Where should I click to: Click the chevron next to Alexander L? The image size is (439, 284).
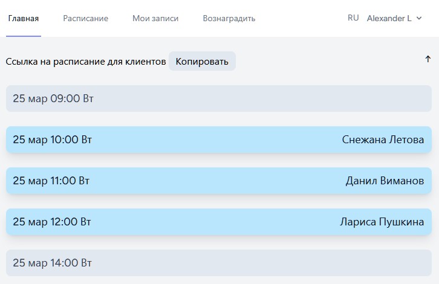pos(419,19)
